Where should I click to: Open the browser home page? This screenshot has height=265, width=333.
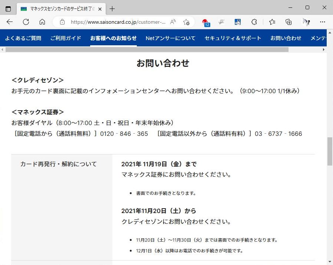point(42,22)
